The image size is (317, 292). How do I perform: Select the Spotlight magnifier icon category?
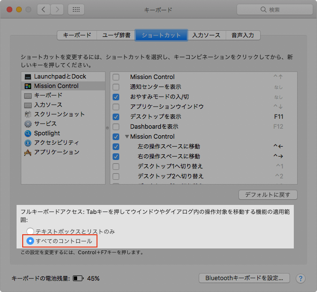click(28, 133)
